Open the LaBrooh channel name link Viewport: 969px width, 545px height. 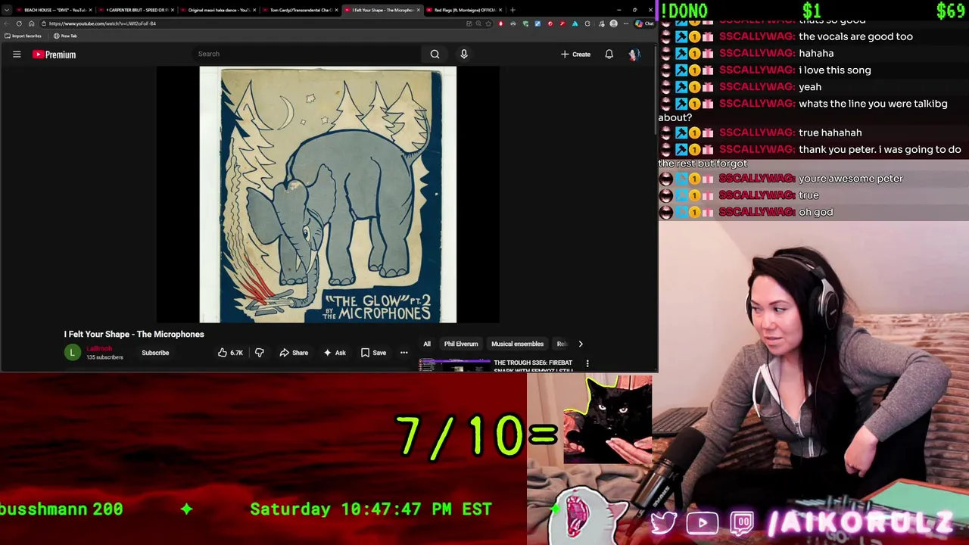99,349
